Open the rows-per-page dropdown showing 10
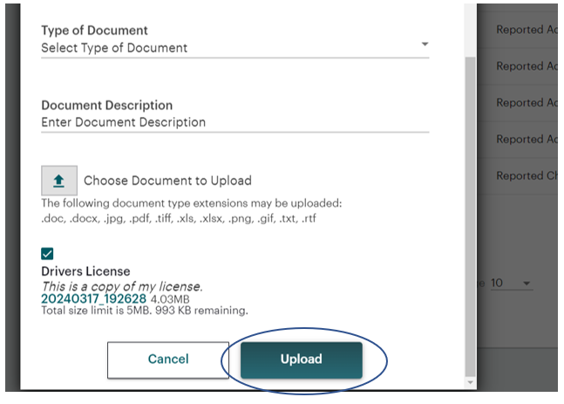This screenshot has height=404, width=564. click(x=511, y=283)
